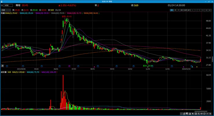Screen dimensions: 214x116
Task: Click the chart search/settings window icon
Action: (x=187, y=114)
